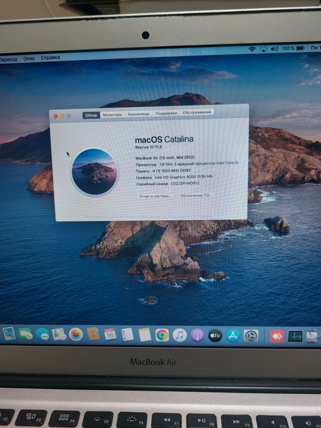
Task: Launch Podcasts from the Dock
Action: [197, 336]
